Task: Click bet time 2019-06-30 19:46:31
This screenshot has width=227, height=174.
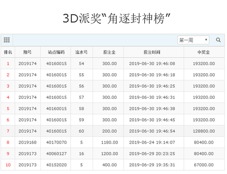Action: (x=152, y=97)
